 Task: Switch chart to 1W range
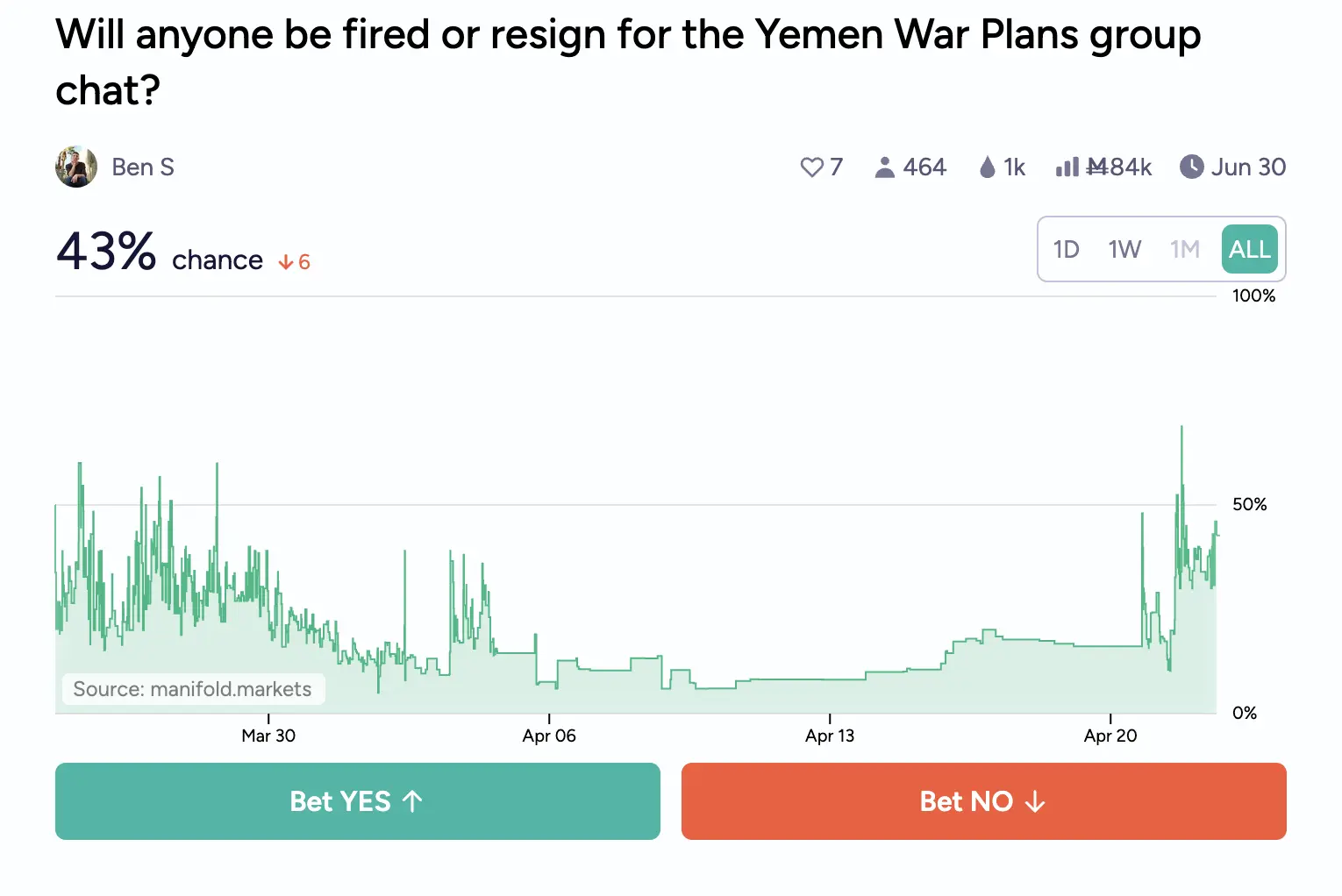pos(1124,250)
